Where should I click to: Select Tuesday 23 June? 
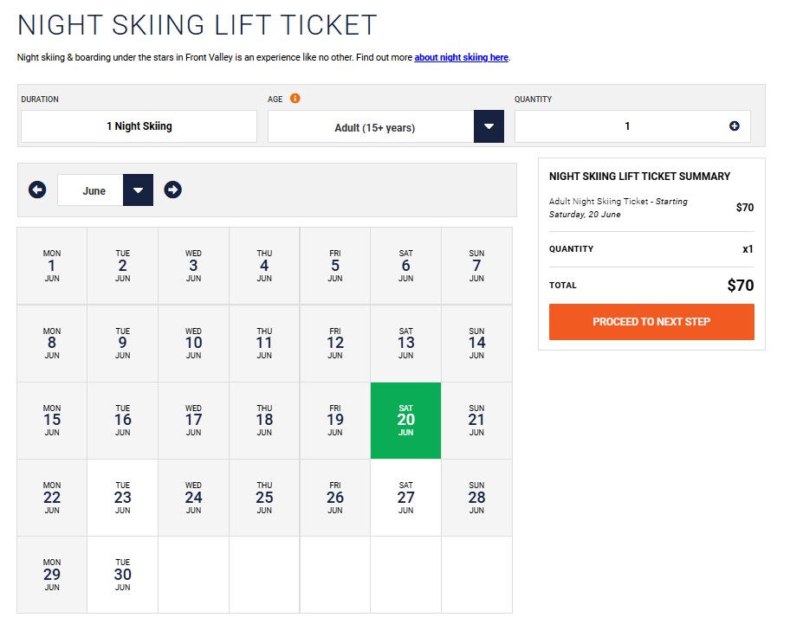point(122,498)
